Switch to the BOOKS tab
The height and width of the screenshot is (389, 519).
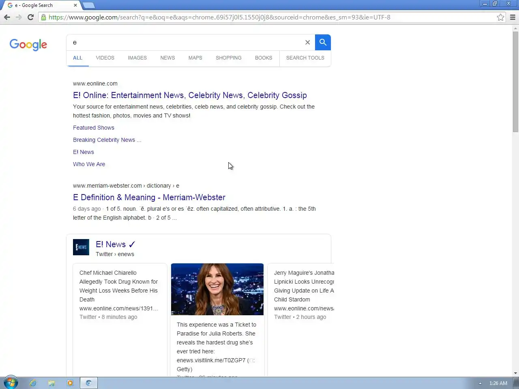pos(264,58)
